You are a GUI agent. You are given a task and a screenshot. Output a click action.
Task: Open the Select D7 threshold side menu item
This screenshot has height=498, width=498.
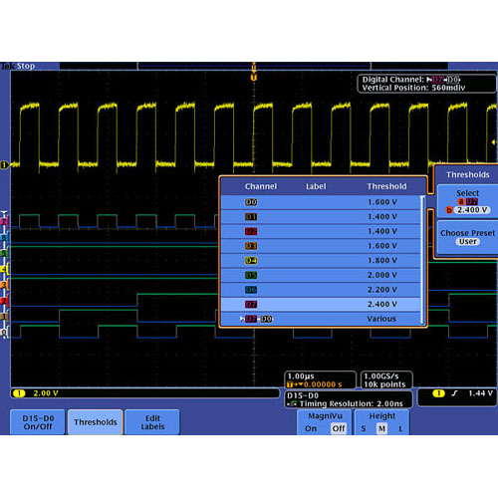(x=468, y=201)
